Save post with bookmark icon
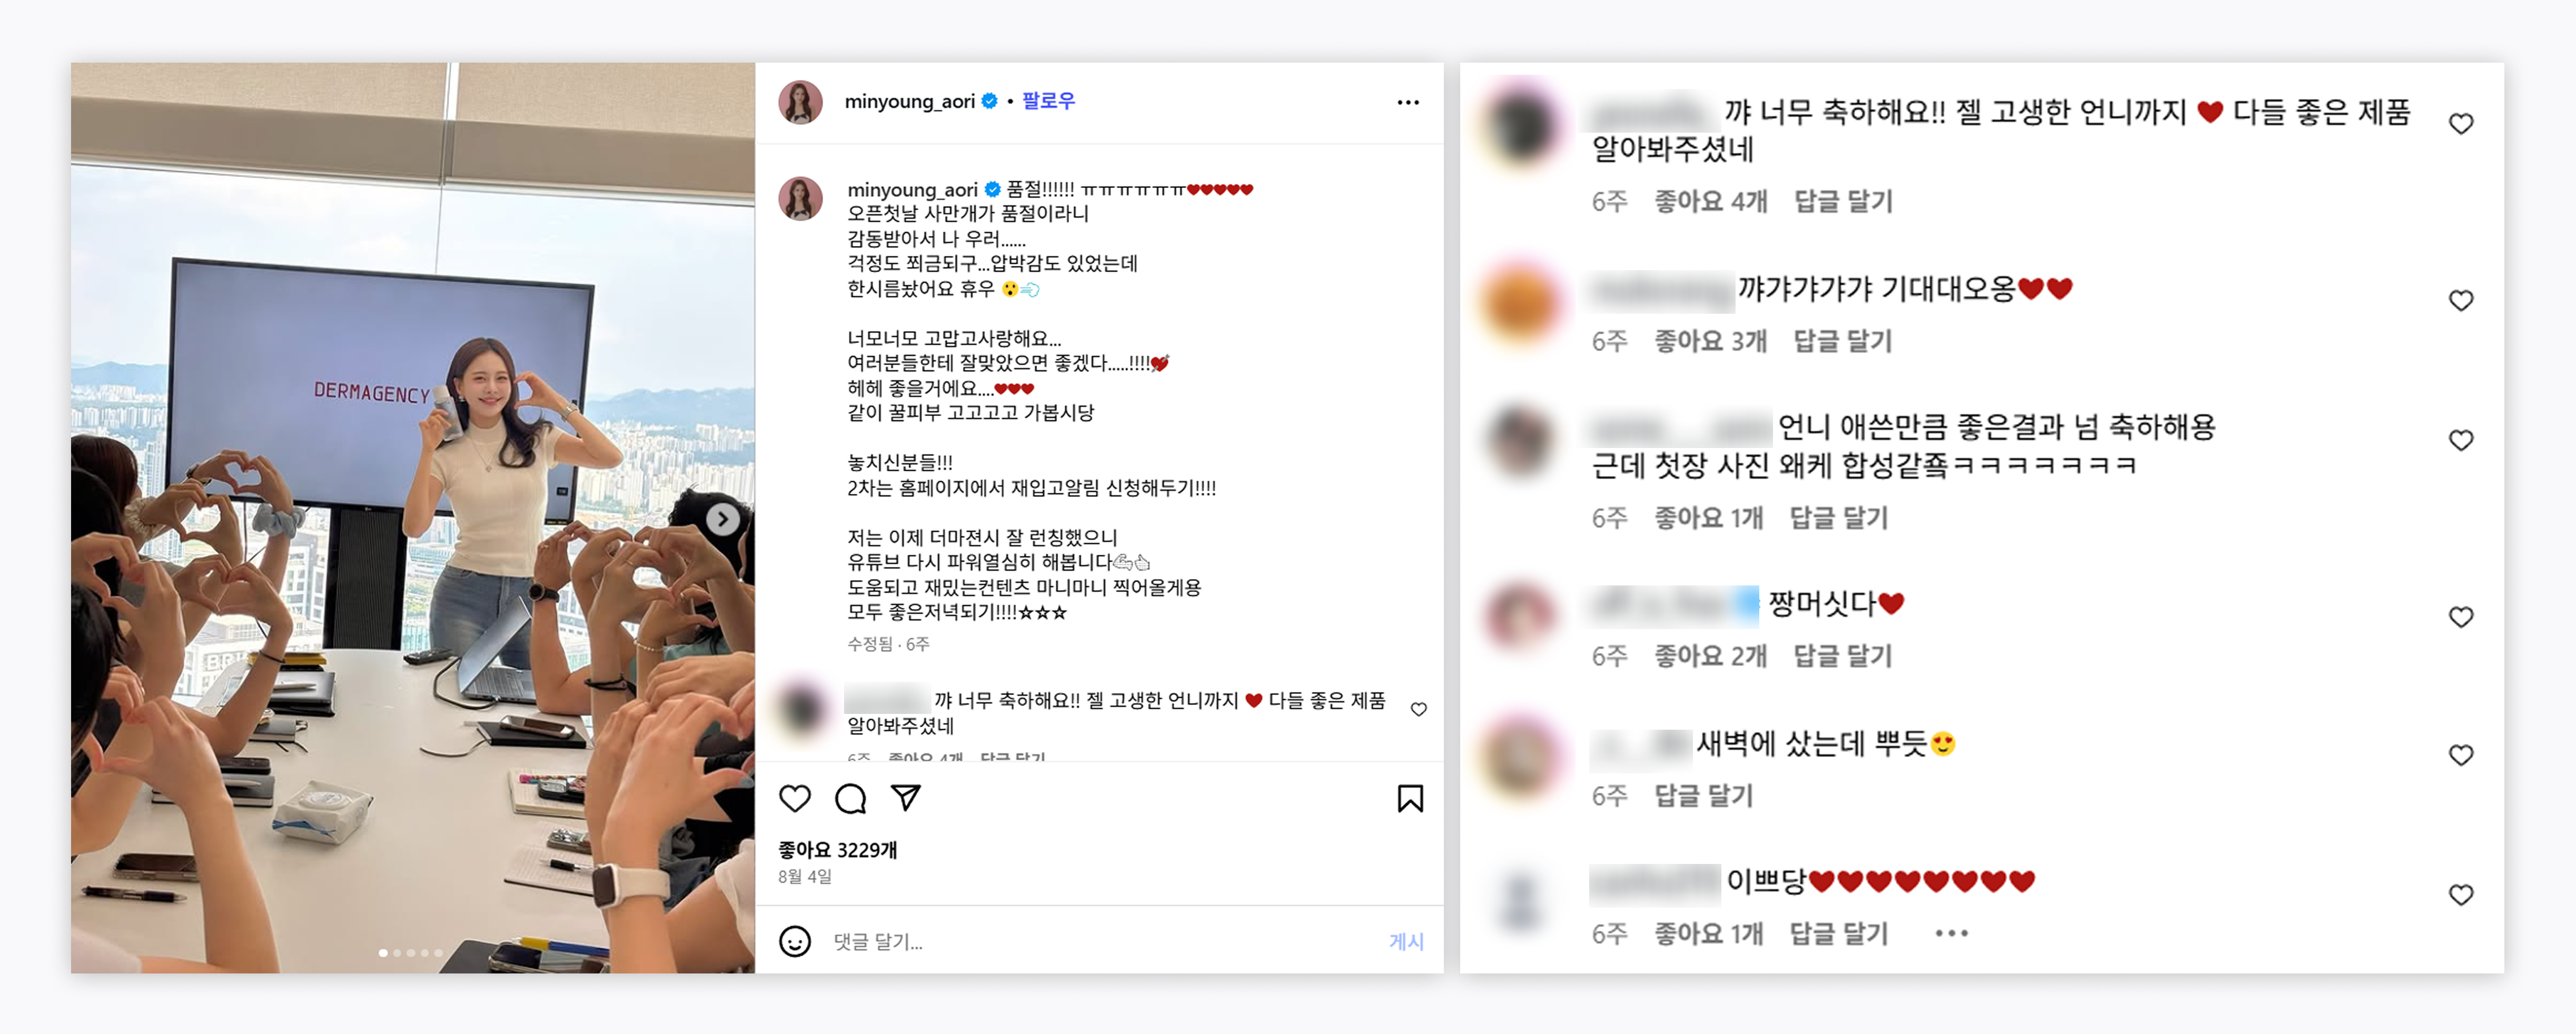The height and width of the screenshot is (1034, 2576). click(1410, 798)
